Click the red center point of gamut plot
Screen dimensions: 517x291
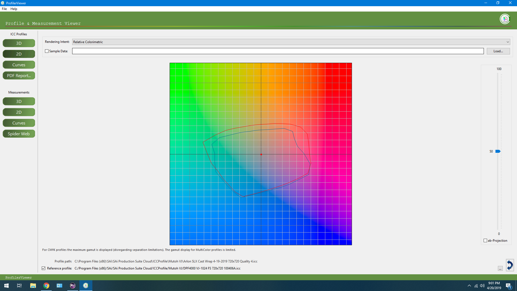[261, 154]
